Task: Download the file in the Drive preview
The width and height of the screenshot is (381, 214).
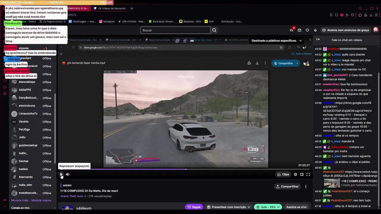Action: click(x=257, y=63)
